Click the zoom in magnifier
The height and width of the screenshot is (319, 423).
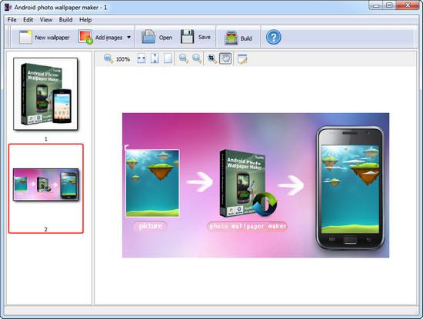(197, 58)
